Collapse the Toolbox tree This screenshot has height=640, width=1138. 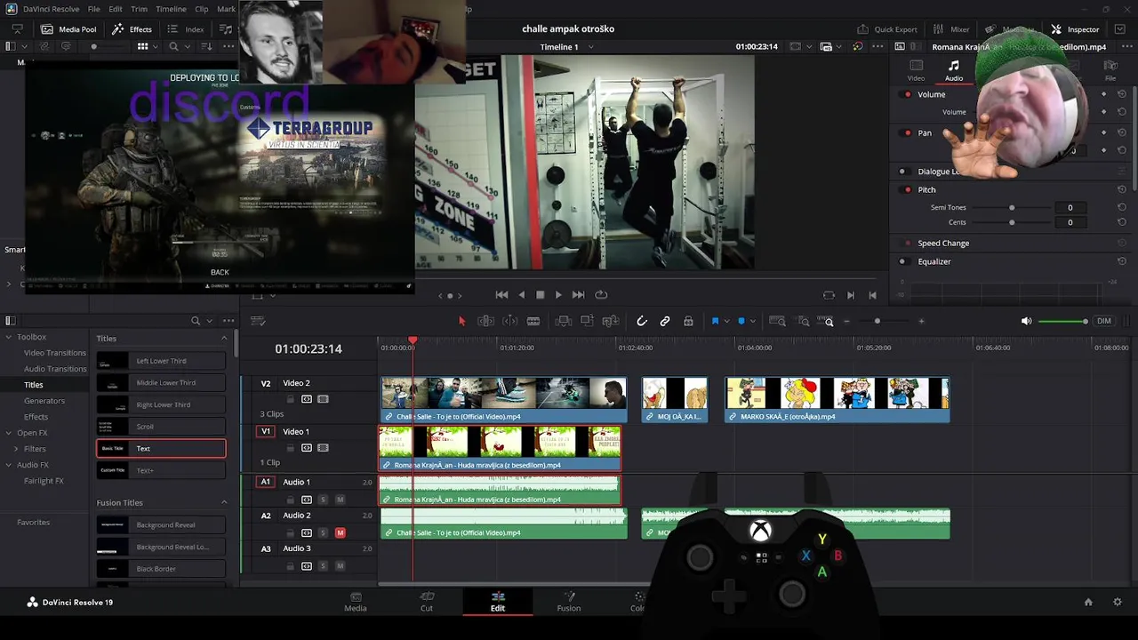[x=9, y=337]
